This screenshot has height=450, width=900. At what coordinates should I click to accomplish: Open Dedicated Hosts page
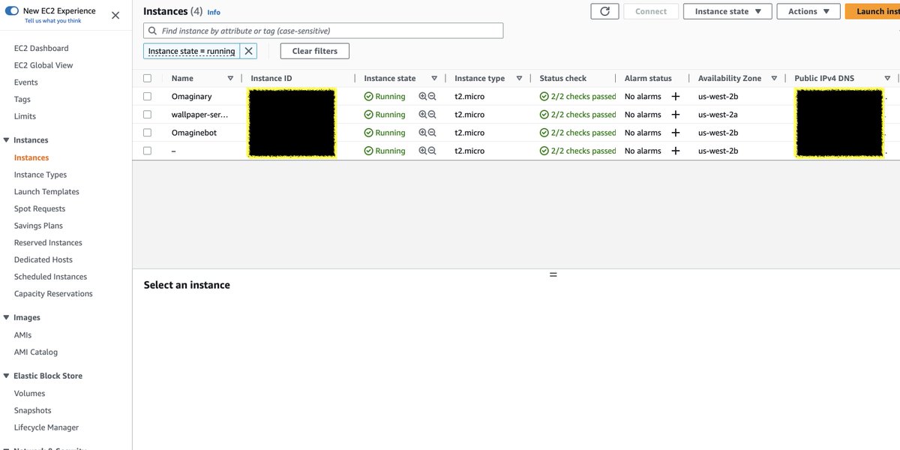click(x=43, y=259)
